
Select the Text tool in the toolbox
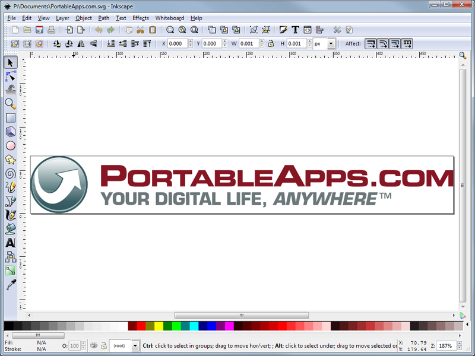point(10,243)
